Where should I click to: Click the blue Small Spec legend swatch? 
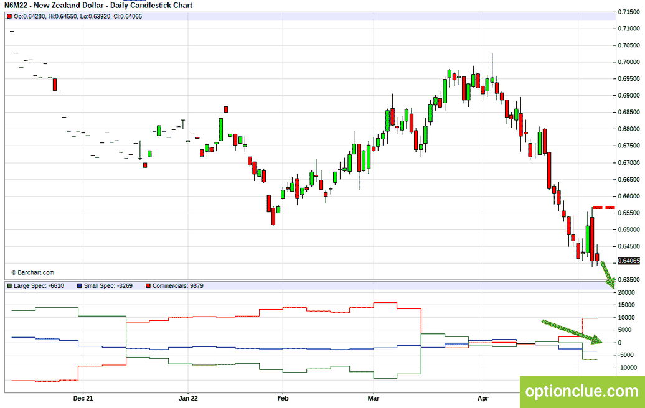[x=80, y=286]
